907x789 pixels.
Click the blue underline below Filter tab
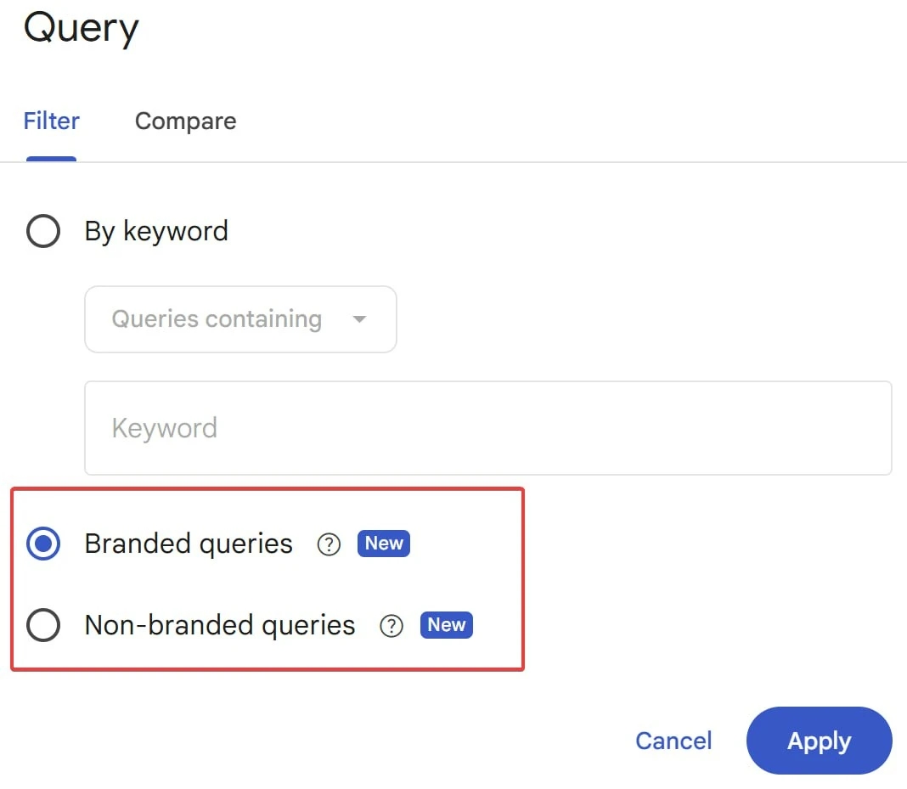(x=51, y=159)
